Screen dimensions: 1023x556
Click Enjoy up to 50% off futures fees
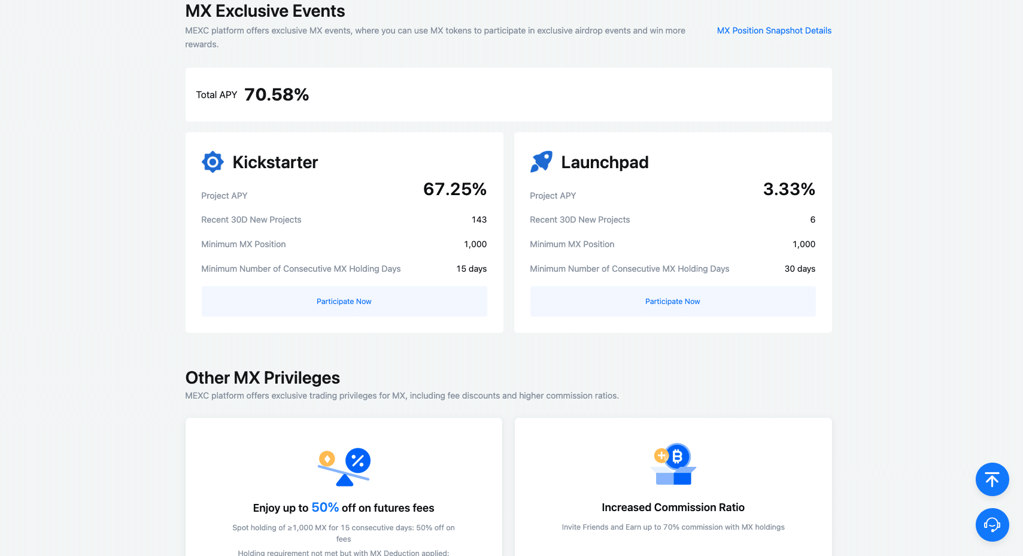[344, 508]
